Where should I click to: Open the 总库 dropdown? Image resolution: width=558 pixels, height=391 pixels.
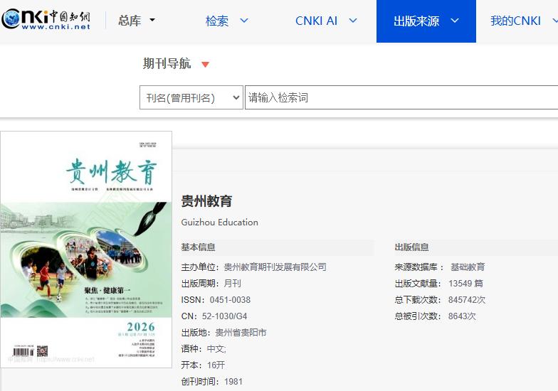(x=137, y=20)
